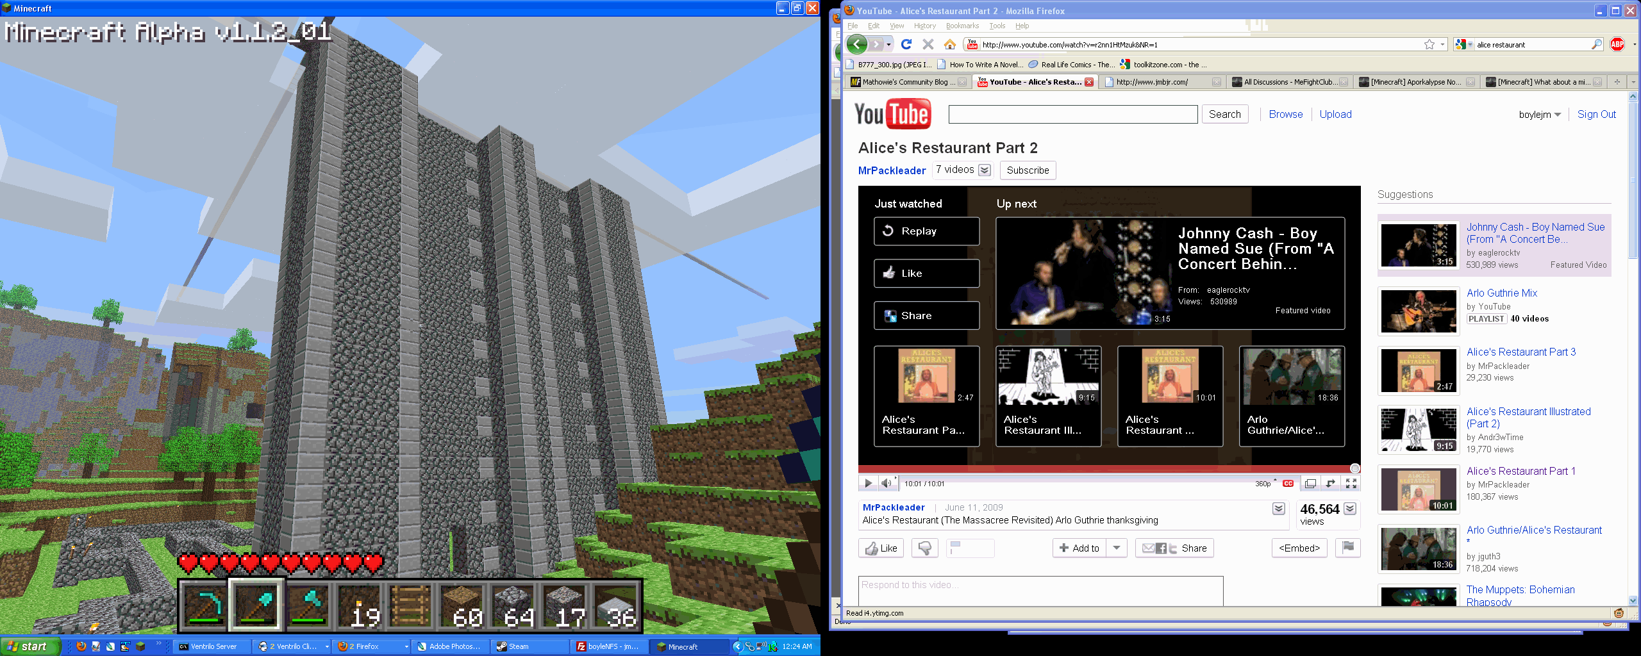Screen dimensions: 1641x656
Task: Click the Firefox forward arrow
Action: pos(876,44)
